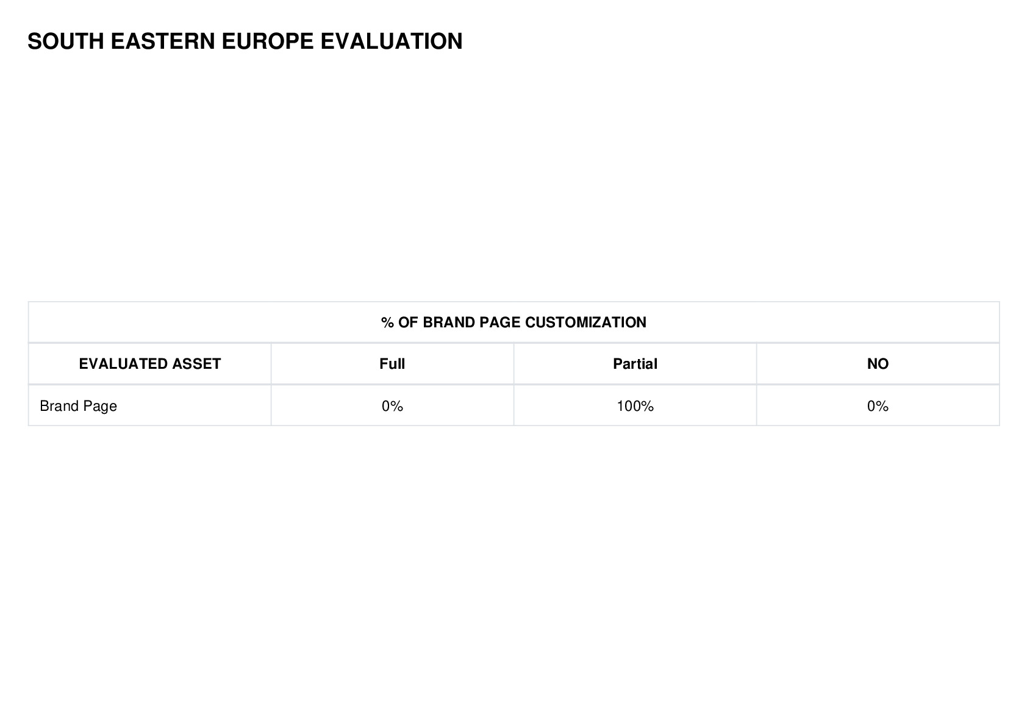This screenshot has height=726, width=1027.
Task: Click the South Eastern Europe Evaluation heading
Action: click(x=245, y=41)
